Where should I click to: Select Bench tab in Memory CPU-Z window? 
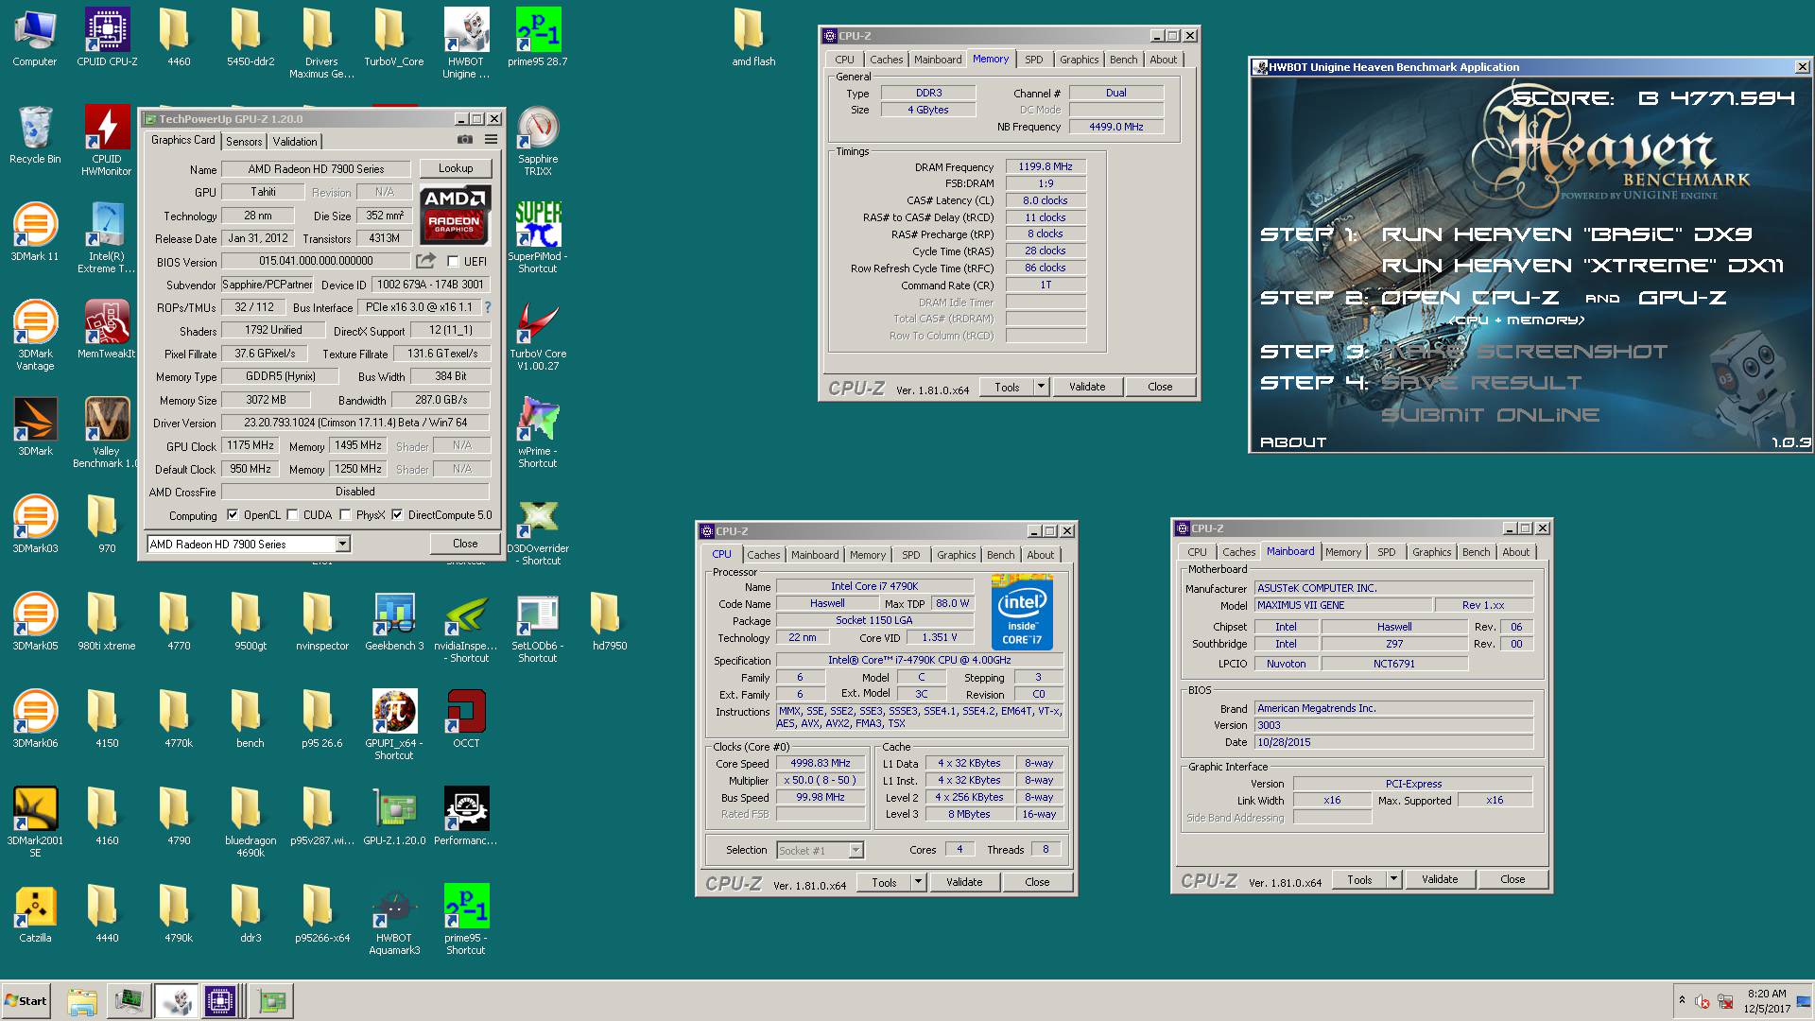tap(1123, 60)
